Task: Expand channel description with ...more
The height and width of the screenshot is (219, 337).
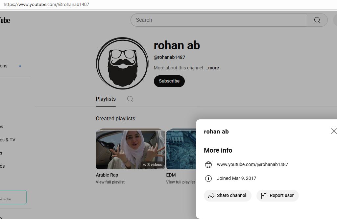Action: point(211,68)
